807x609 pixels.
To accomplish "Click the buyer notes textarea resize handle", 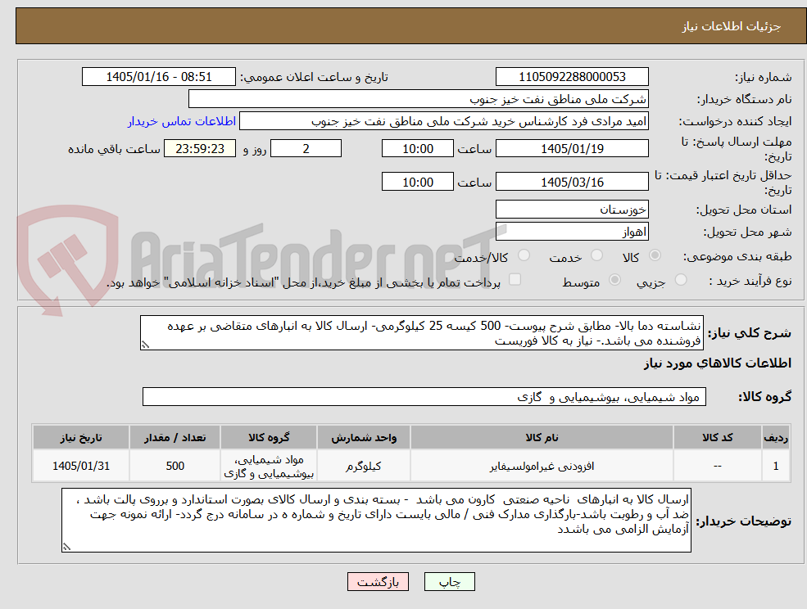I will tap(66, 548).
